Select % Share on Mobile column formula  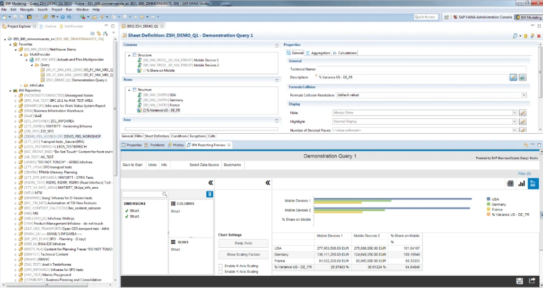pyautogui.click(x=156, y=71)
